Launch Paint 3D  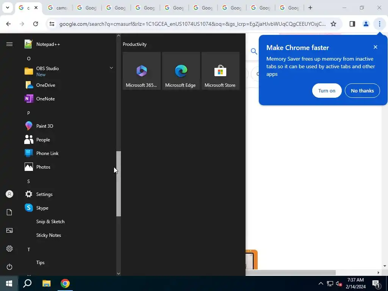pos(69,126)
